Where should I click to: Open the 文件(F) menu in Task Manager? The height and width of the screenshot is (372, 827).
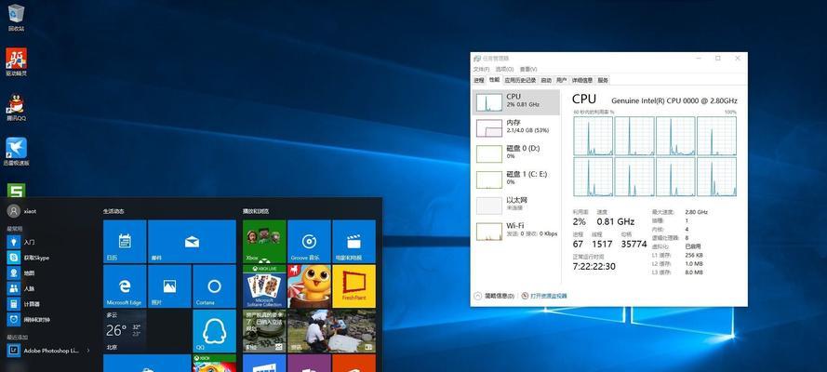pyautogui.click(x=482, y=69)
